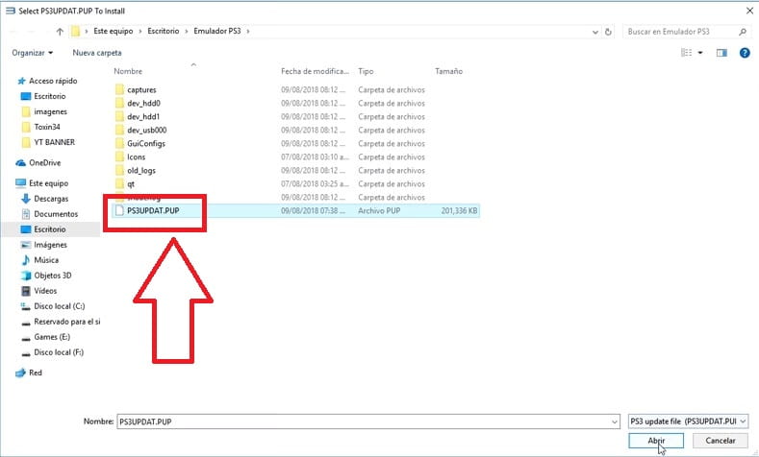Open the Organizar dropdown menu
The image size is (759, 457).
pyautogui.click(x=33, y=52)
